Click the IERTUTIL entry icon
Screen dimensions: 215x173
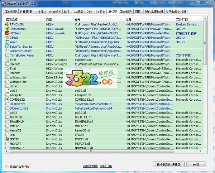7,117
